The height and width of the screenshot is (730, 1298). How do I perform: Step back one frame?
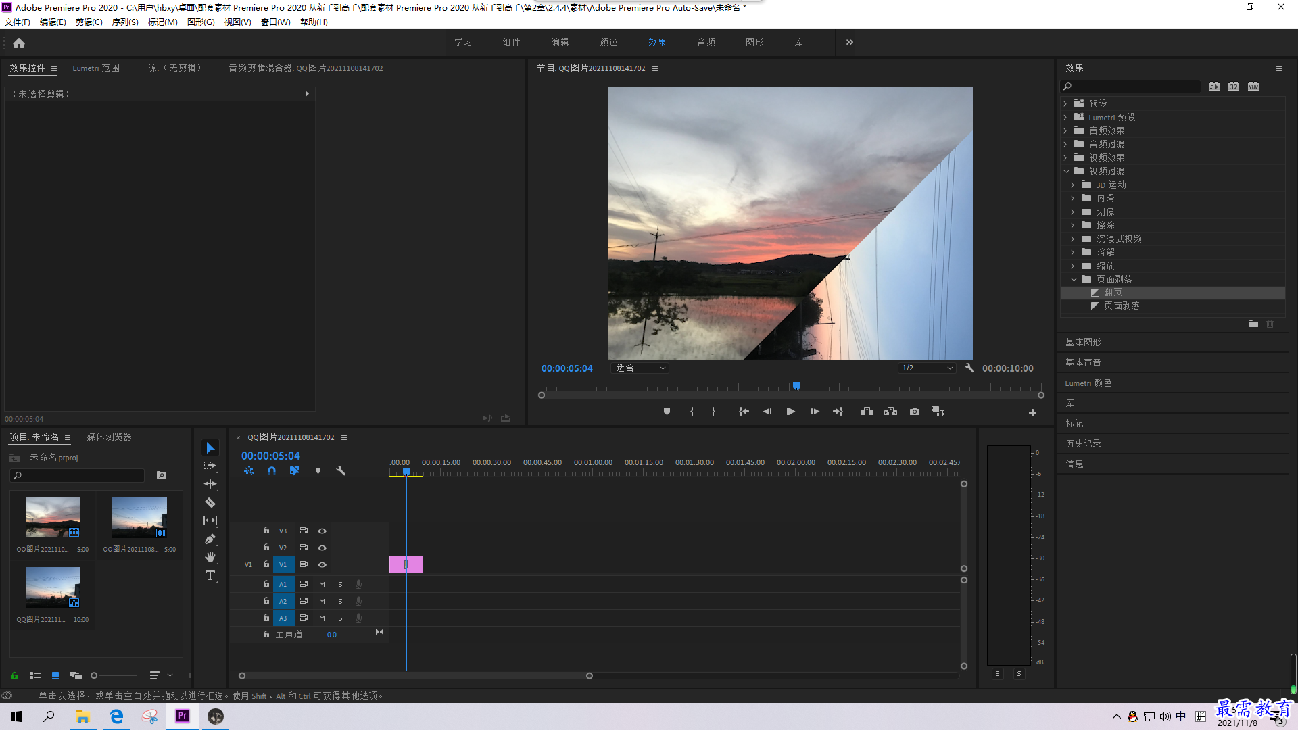[767, 412]
